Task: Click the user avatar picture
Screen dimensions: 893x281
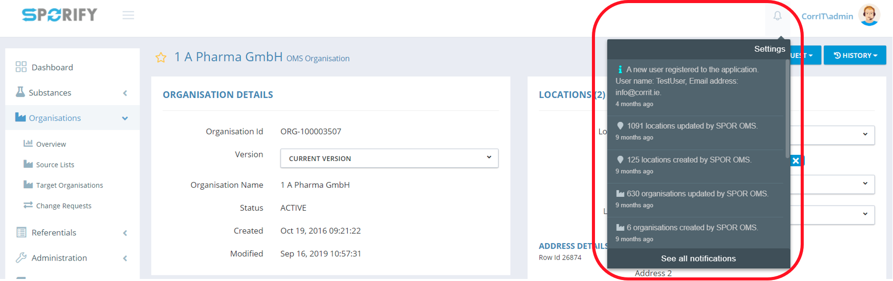Action: (x=869, y=15)
